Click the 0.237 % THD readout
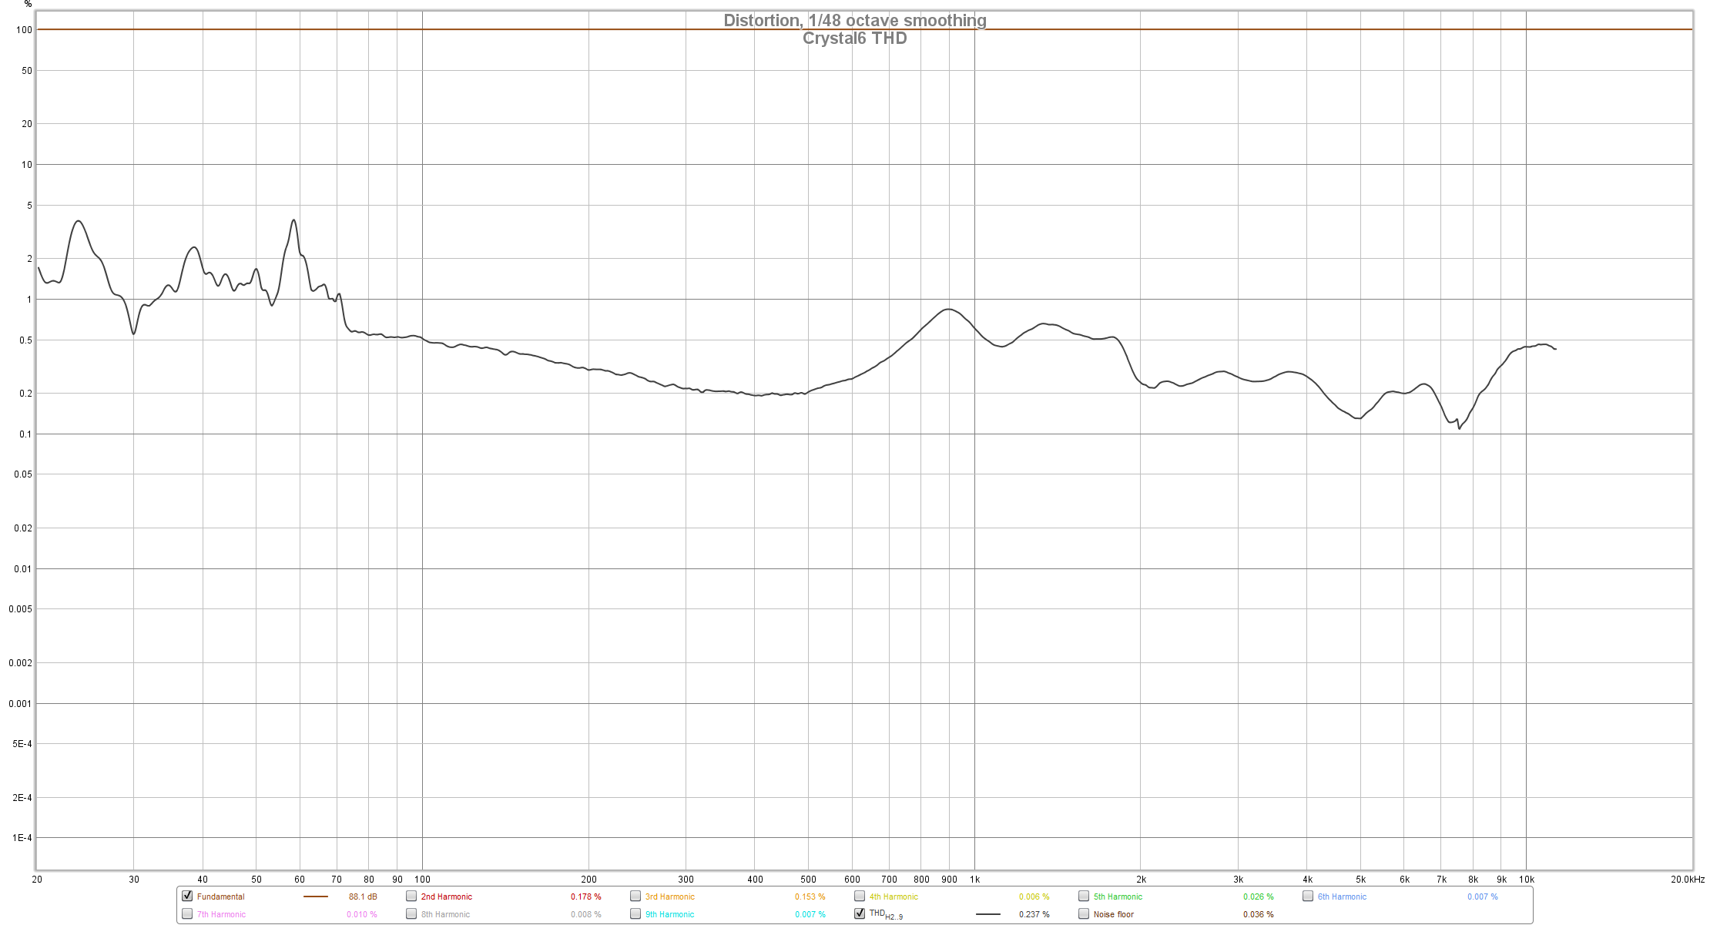Screen dimensions: 1710x925 tap(1034, 914)
